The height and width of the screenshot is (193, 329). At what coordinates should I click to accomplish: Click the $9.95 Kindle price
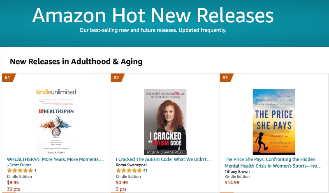tap(13, 182)
